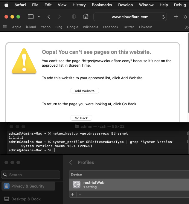189x204 pixels.
Task: Go to the homepage via home icon
Action: coord(86,16)
